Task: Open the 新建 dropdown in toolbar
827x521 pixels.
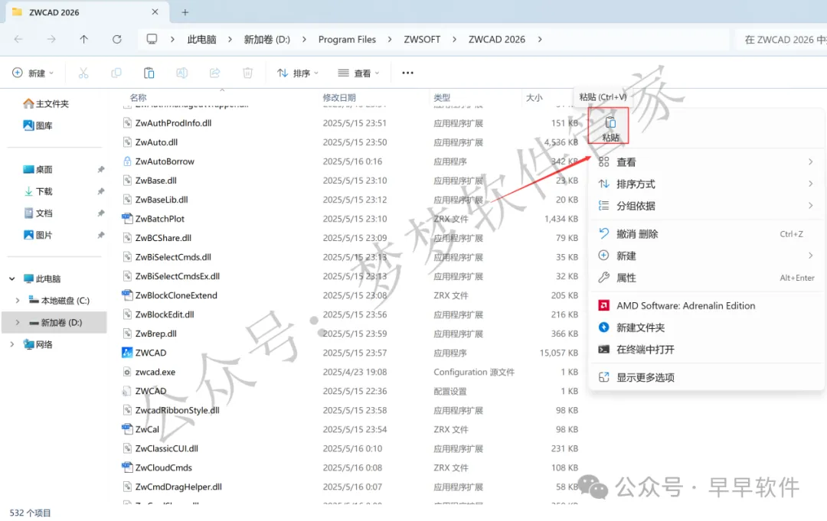Action: (33, 73)
